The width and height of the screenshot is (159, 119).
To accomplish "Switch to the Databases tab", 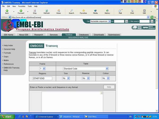I will (84, 35).
